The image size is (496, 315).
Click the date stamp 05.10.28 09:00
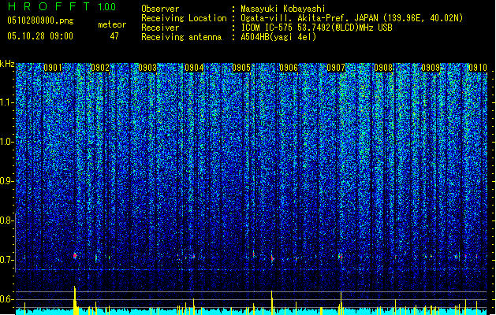pos(40,36)
